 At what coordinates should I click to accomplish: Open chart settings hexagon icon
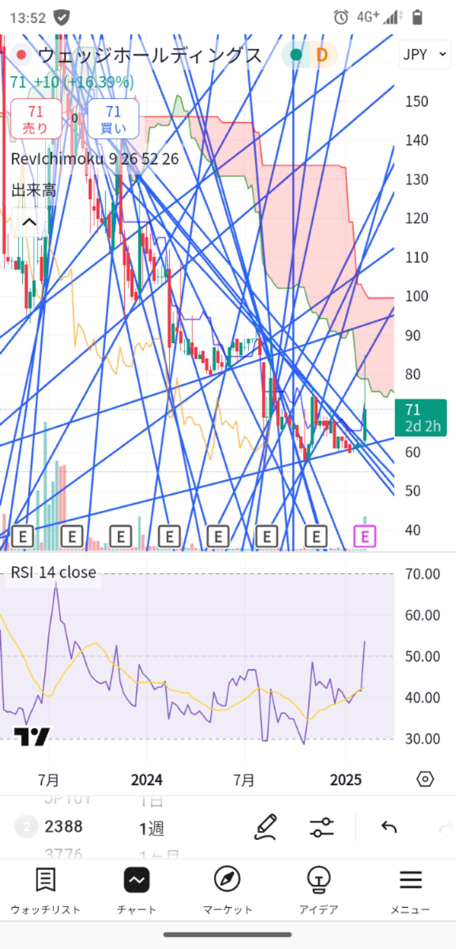[x=425, y=779]
